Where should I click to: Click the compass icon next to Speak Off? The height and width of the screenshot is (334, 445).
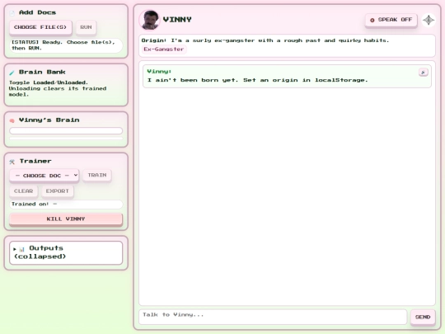point(429,20)
